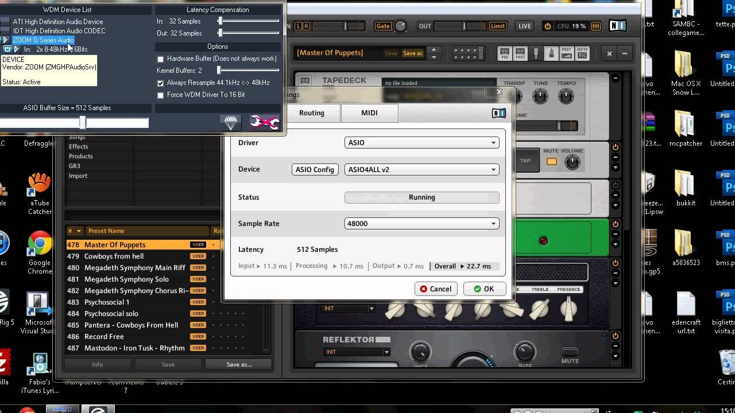Toggle the yellow MUTE button beside TAP
The height and width of the screenshot is (413, 735).
coord(551,162)
